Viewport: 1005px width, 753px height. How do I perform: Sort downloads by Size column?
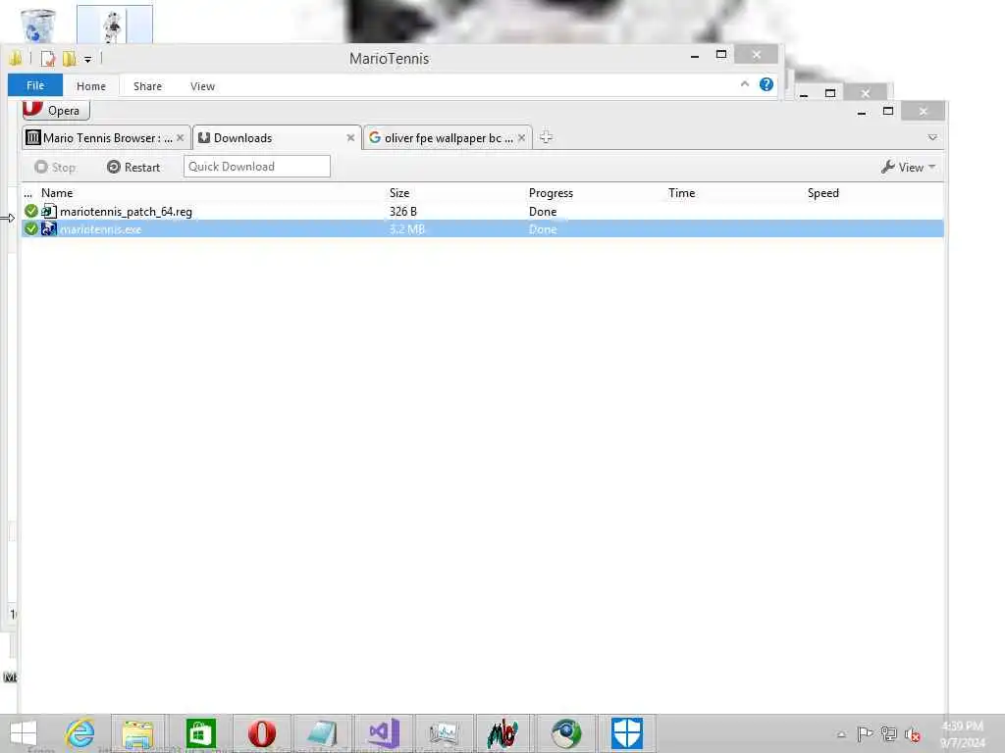tap(398, 193)
